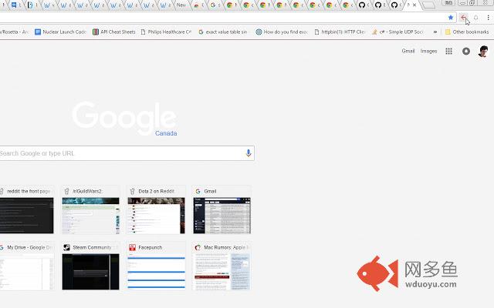
Task: Open the Other bookmarks folder
Action: pos(467,32)
